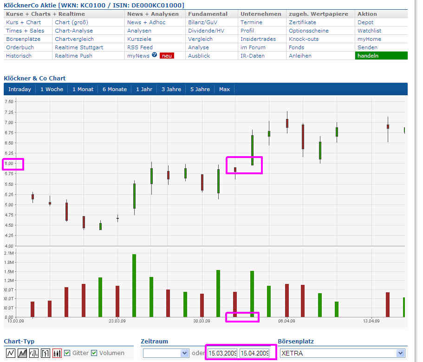The width and height of the screenshot is (423, 362).
Task: Open the Börsenplätze link
Action: [23, 39]
